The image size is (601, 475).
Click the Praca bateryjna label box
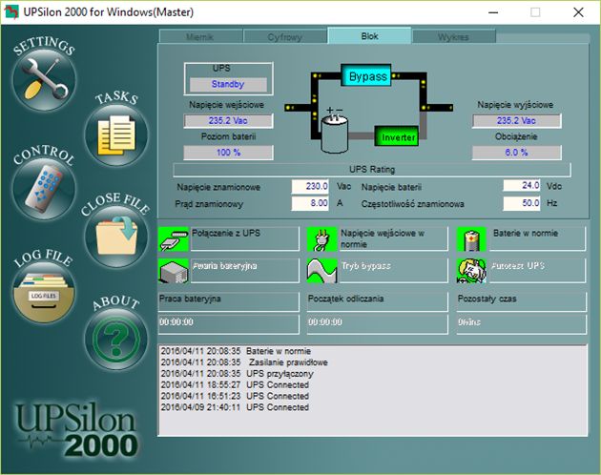[x=228, y=301]
